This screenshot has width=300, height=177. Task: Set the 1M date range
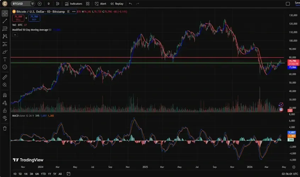[26, 174]
